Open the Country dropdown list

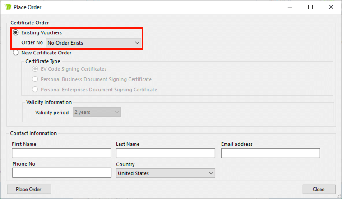(x=165, y=173)
